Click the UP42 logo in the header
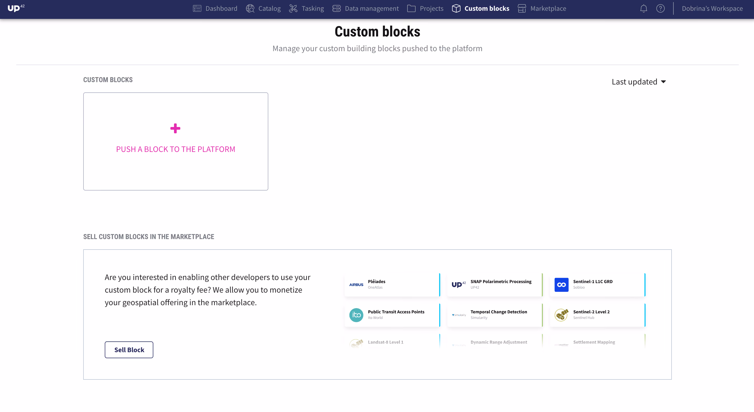 [x=16, y=8]
